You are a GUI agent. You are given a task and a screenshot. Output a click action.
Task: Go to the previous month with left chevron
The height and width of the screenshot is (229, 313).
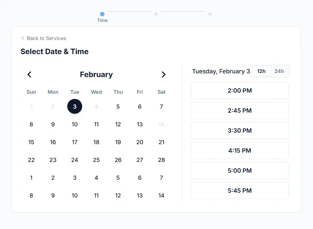pos(29,74)
